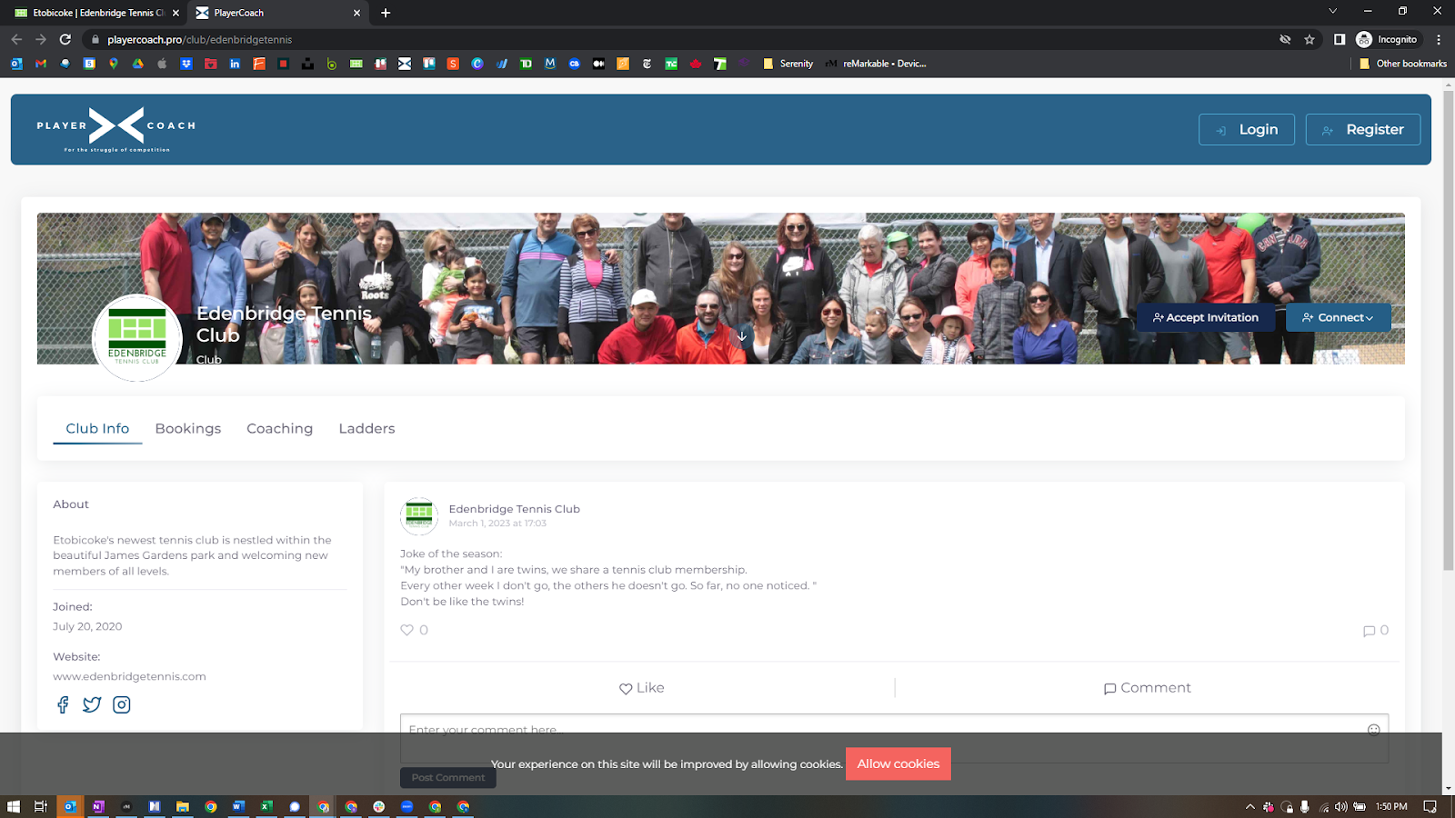The image size is (1455, 818).
Task: Open the TD bank bookmark icon
Action: tap(526, 64)
